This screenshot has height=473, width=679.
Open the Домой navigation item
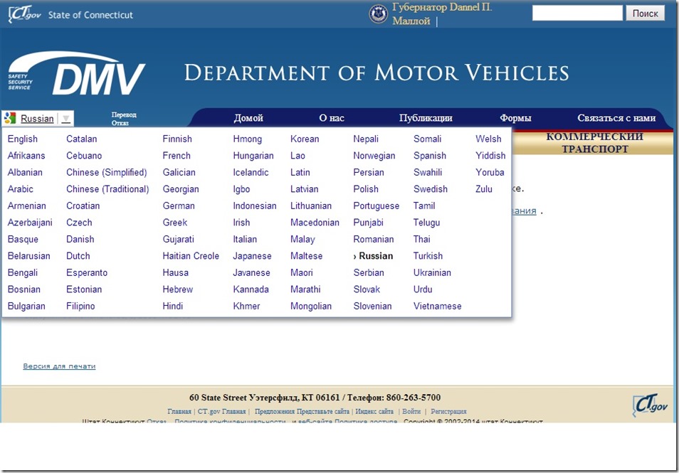pos(249,118)
